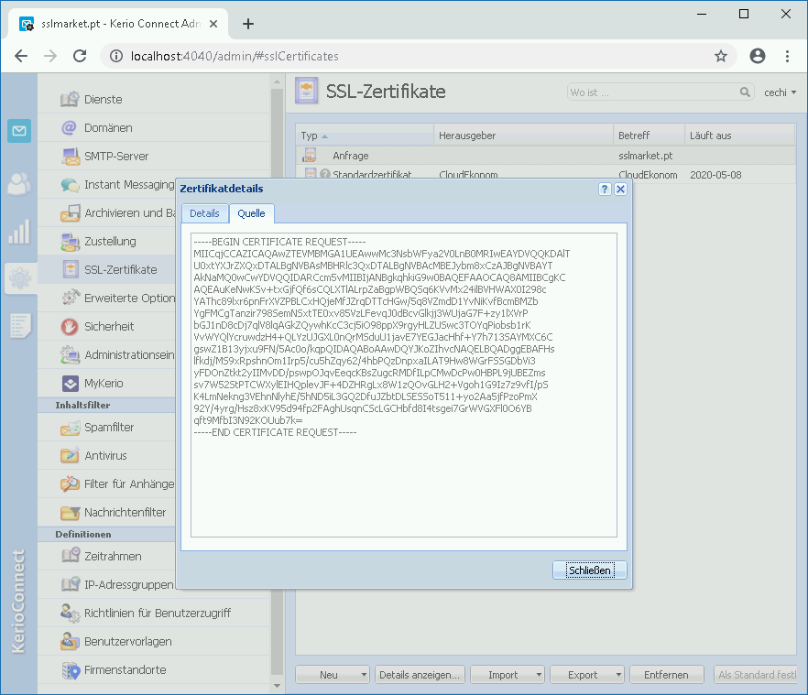Open the Erweiterte Optionen gear icon

coord(70,298)
